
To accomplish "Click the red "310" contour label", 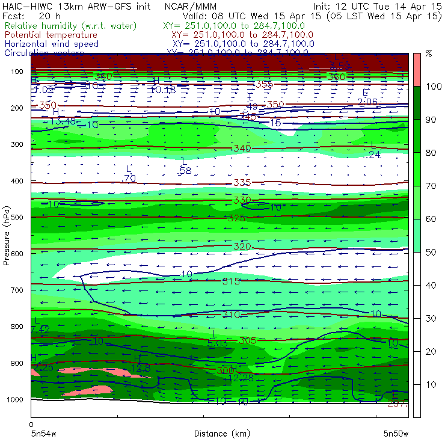I will pos(232,315).
